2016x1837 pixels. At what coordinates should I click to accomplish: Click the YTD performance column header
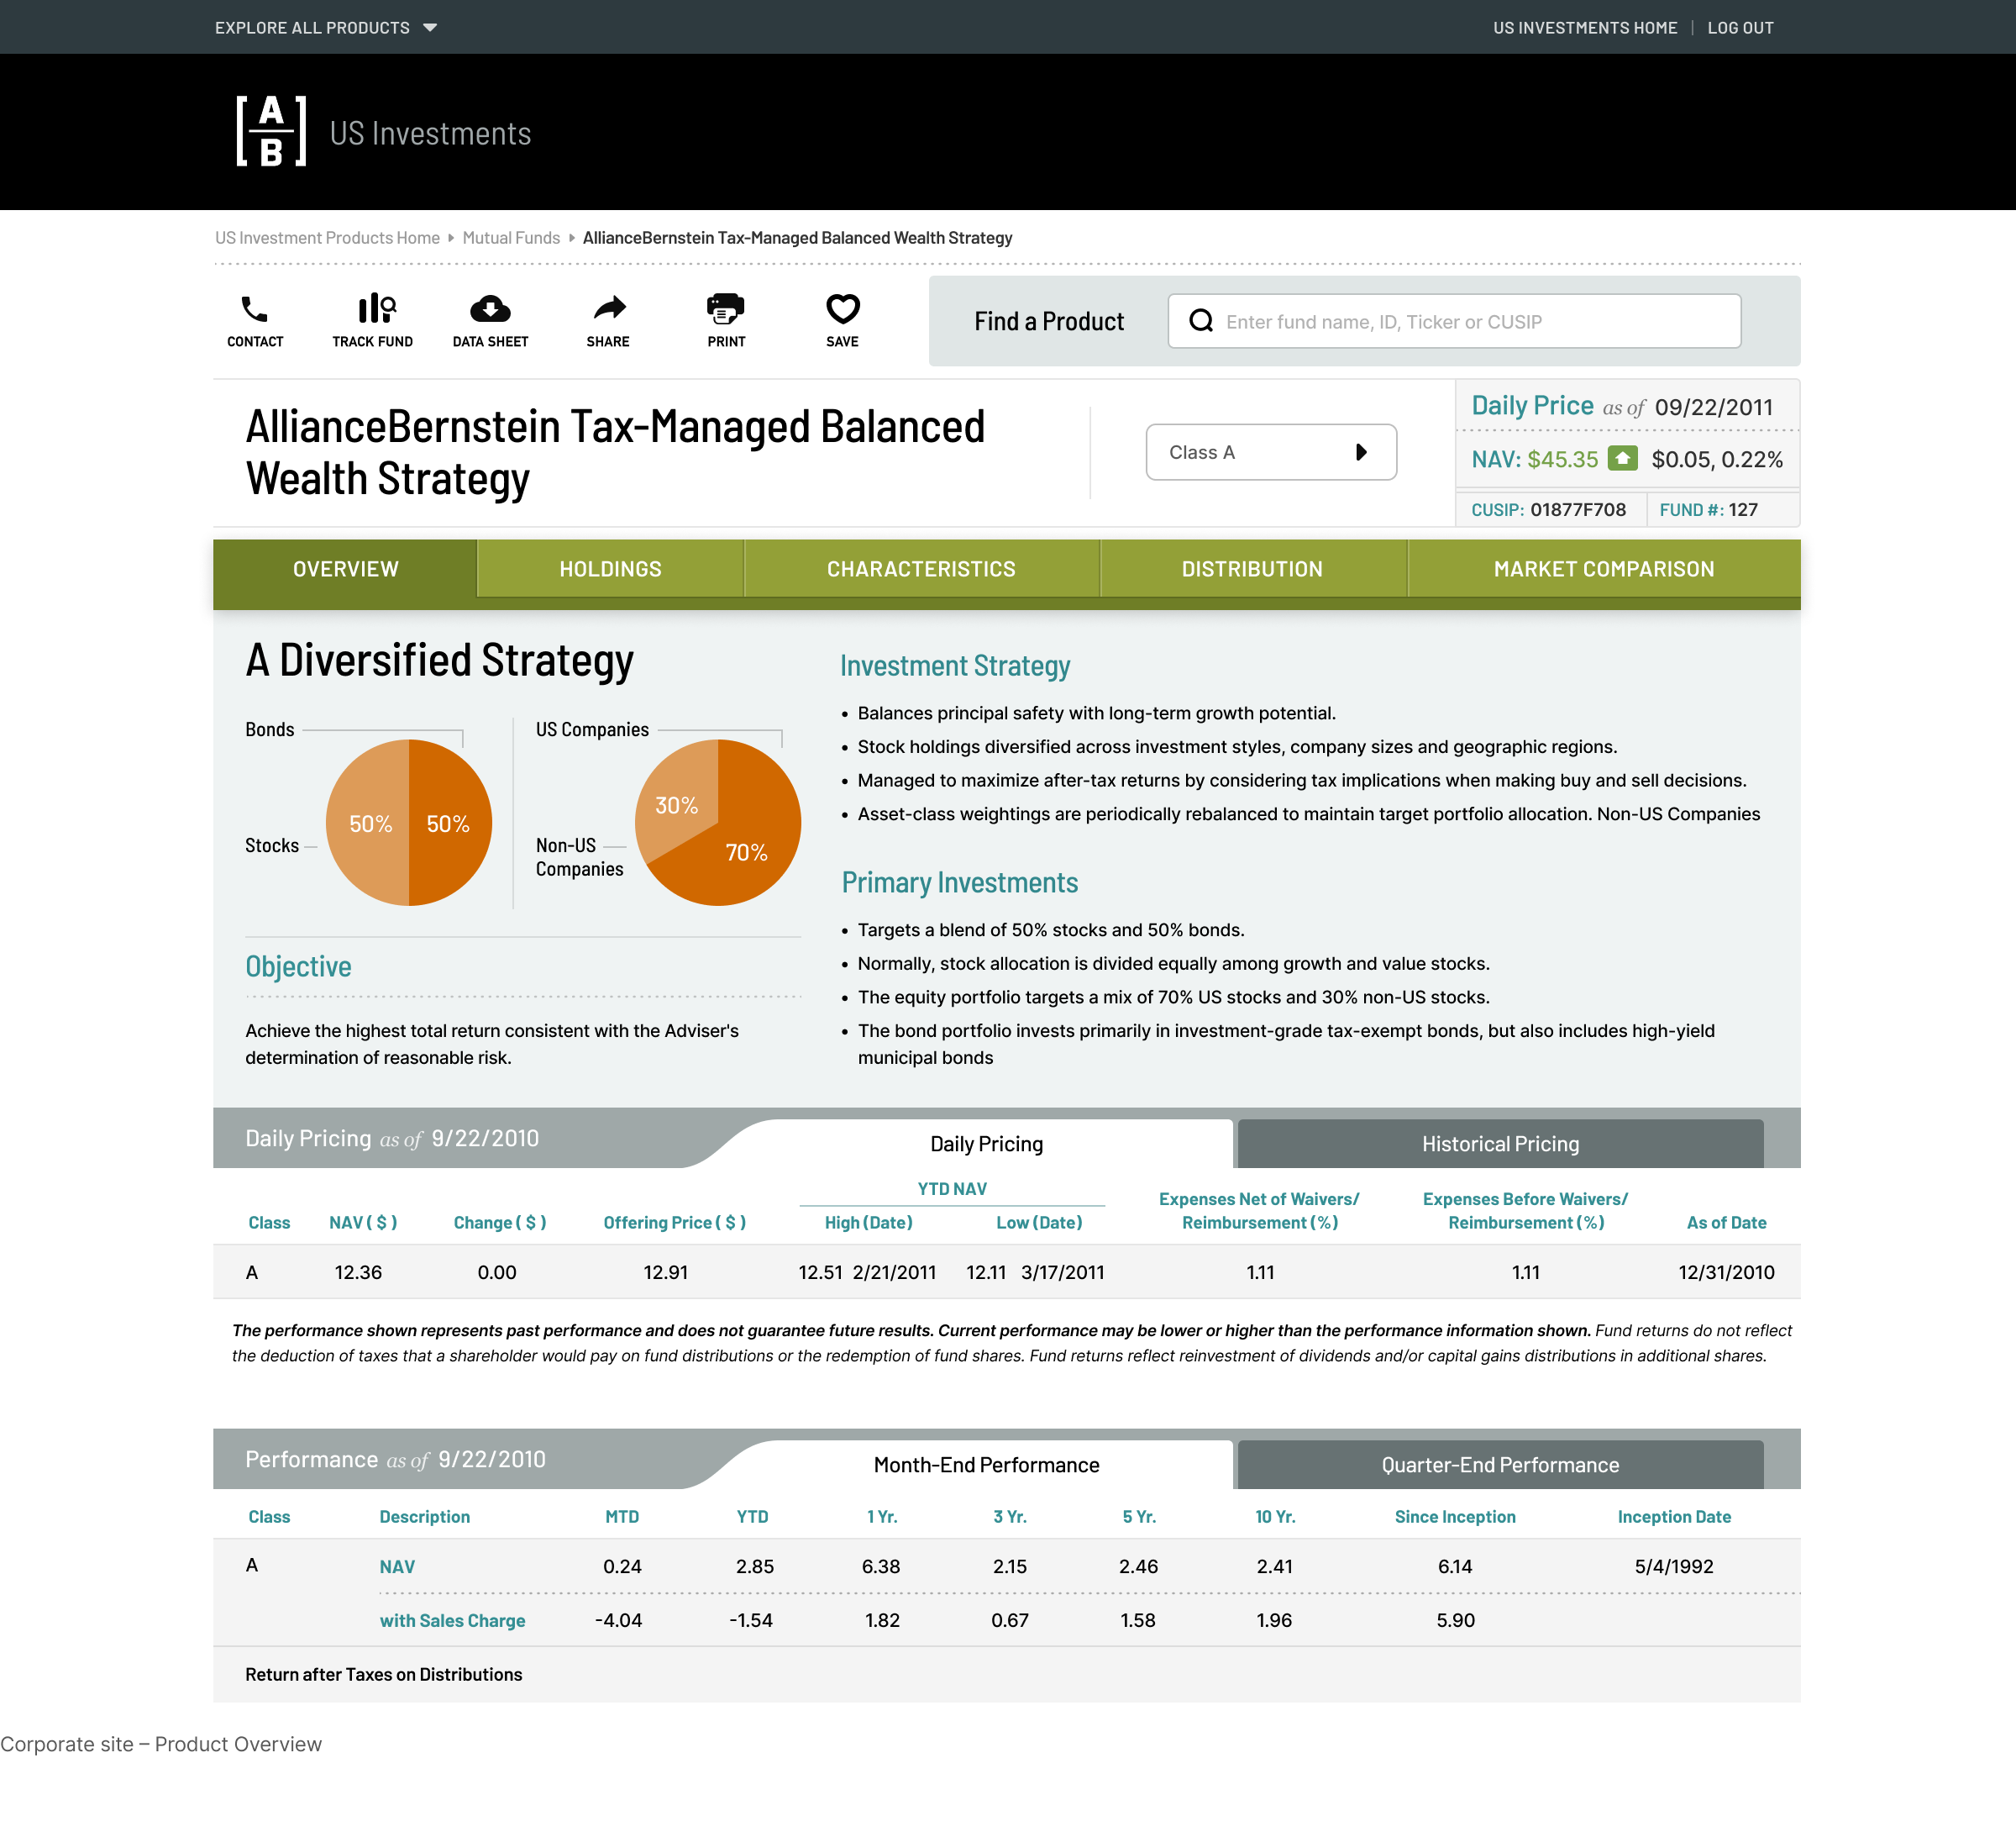(752, 1517)
